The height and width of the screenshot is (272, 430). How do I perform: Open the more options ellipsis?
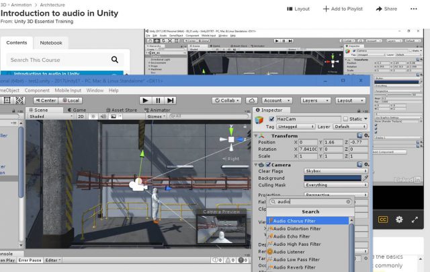[414, 9]
